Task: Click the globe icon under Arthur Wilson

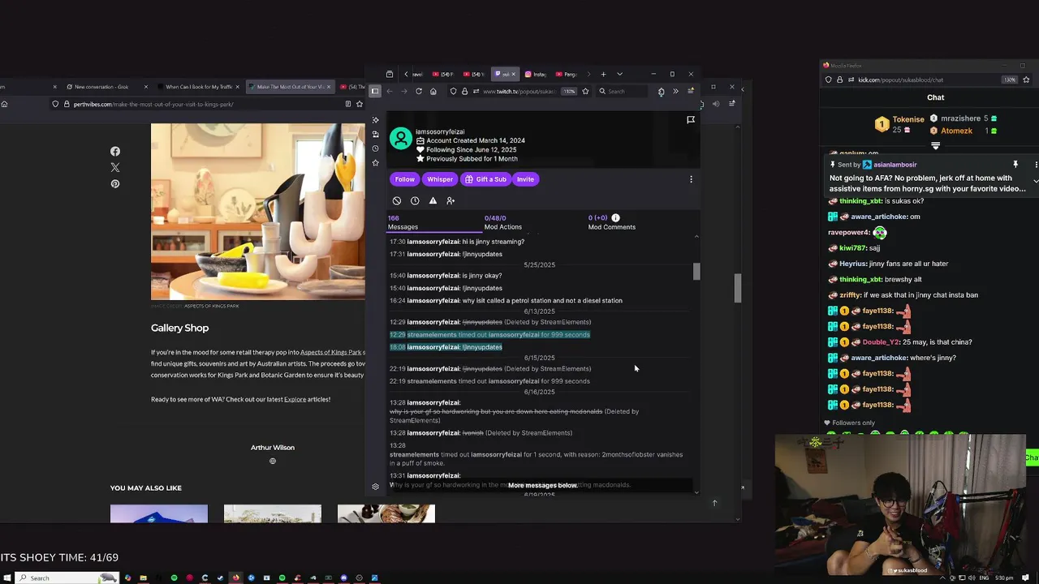Action: pyautogui.click(x=273, y=462)
